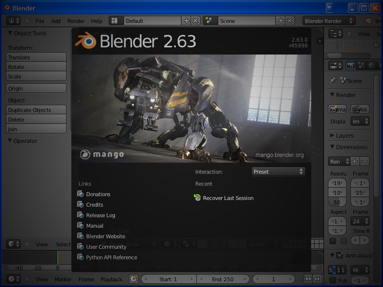Collapse the Timeline header menus
The image size is (383, 287).
[x=27, y=279]
